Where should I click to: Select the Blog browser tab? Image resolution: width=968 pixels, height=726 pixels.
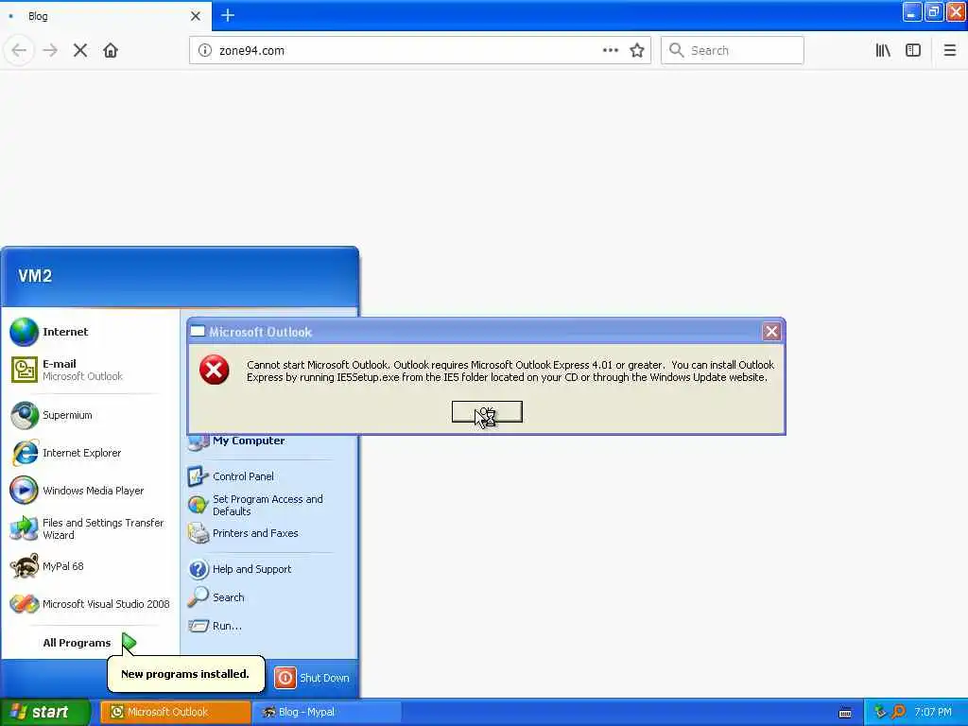click(x=105, y=16)
